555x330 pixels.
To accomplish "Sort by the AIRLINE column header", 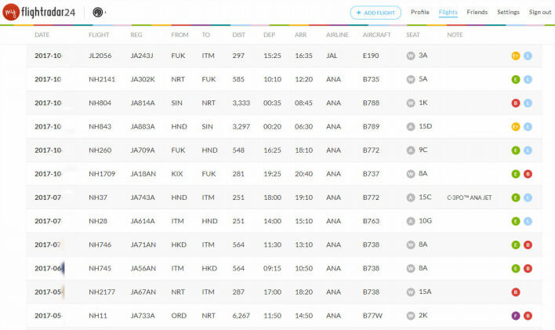I will pos(337,35).
